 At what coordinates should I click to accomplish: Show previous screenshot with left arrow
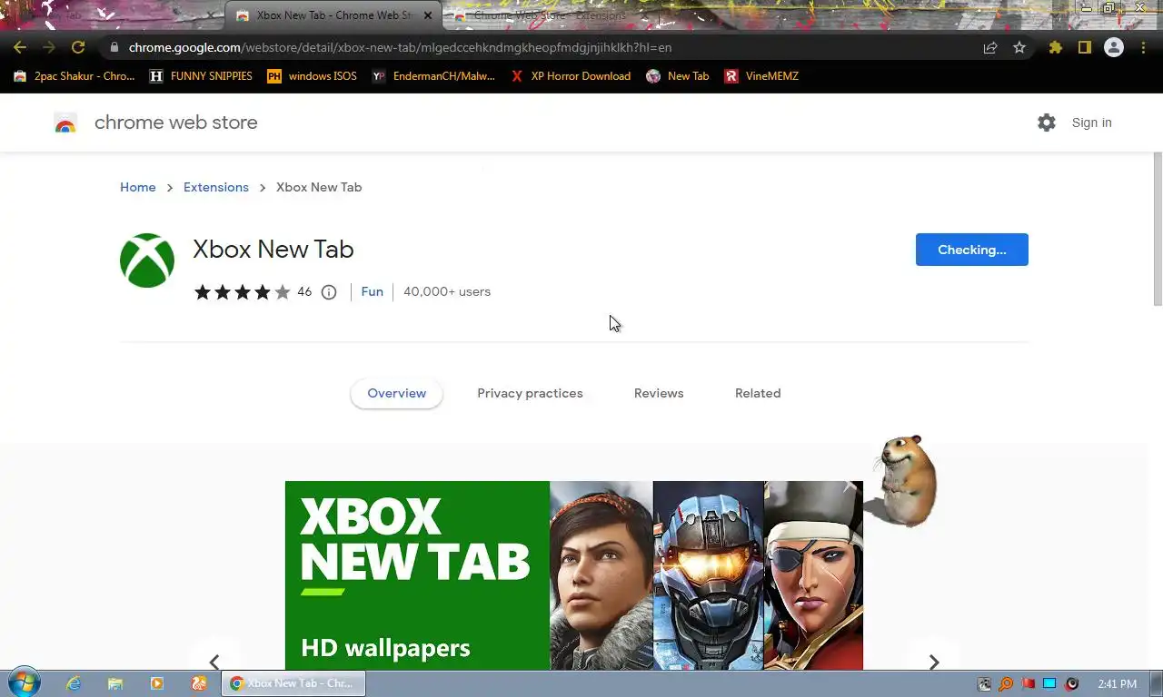click(214, 662)
